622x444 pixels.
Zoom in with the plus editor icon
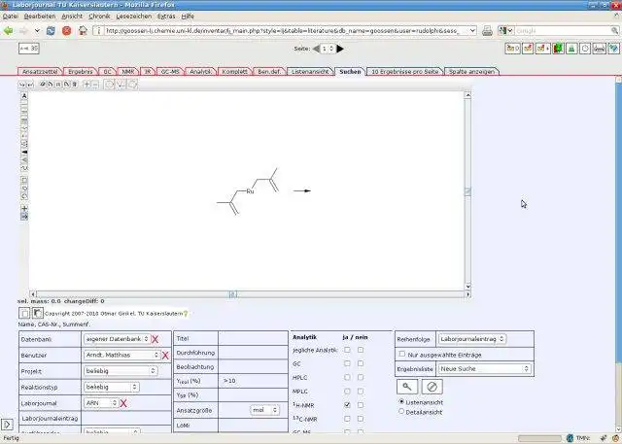pos(86,85)
